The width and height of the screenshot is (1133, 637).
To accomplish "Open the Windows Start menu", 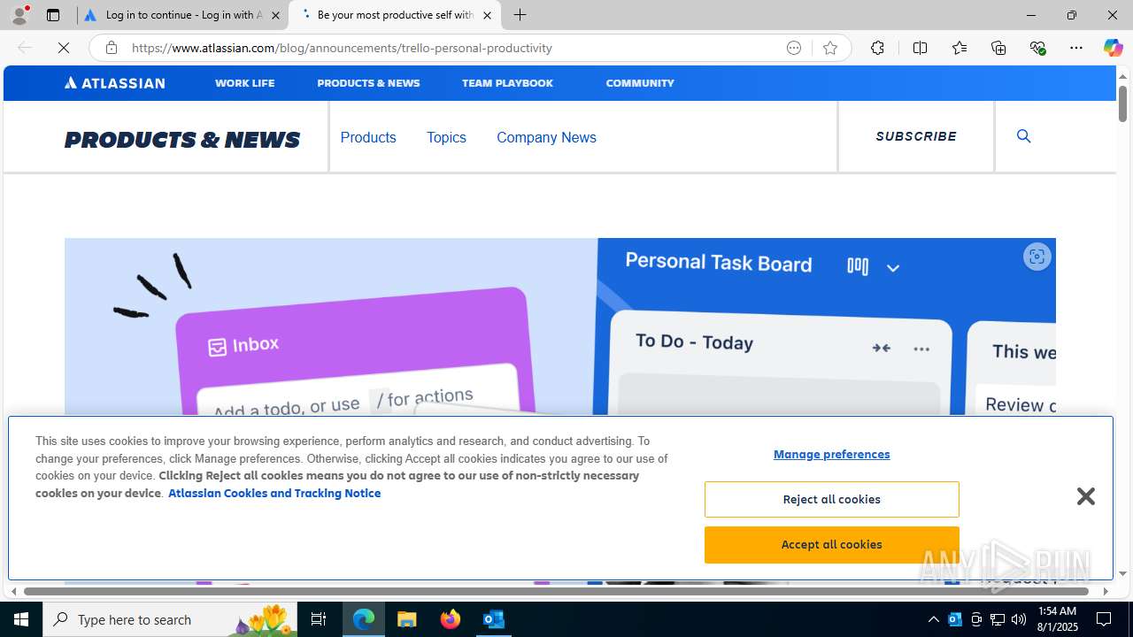I will pyautogui.click(x=21, y=619).
